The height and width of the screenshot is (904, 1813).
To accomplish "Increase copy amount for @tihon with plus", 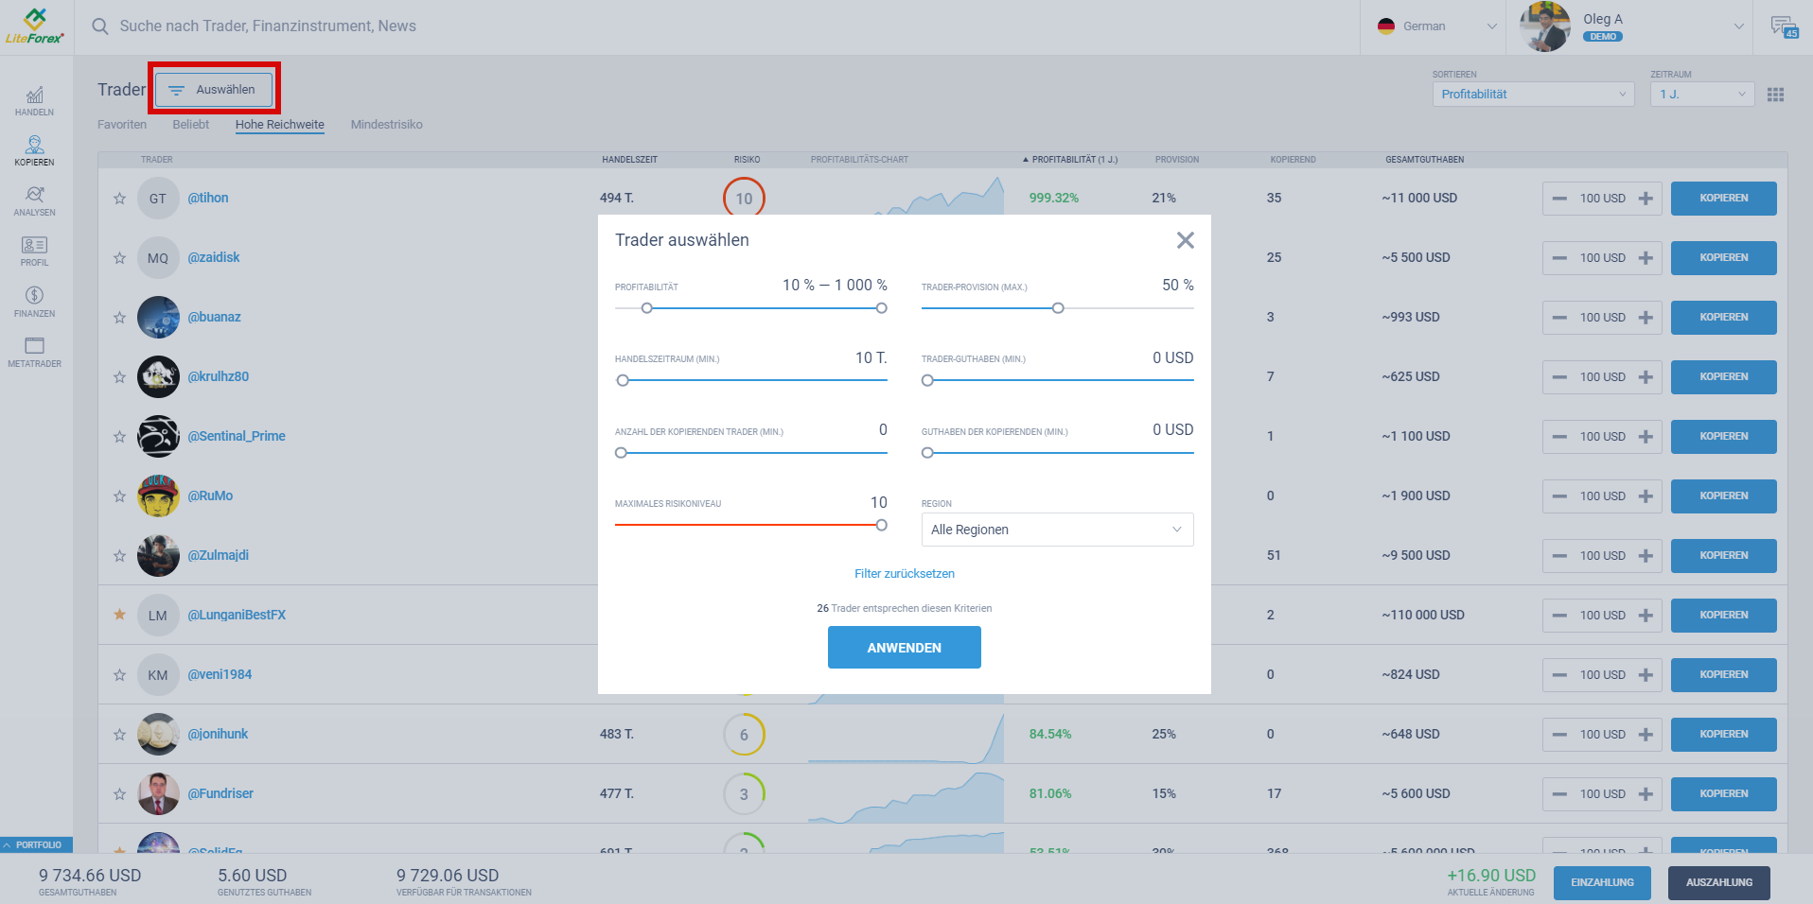I will click(x=1646, y=198).
